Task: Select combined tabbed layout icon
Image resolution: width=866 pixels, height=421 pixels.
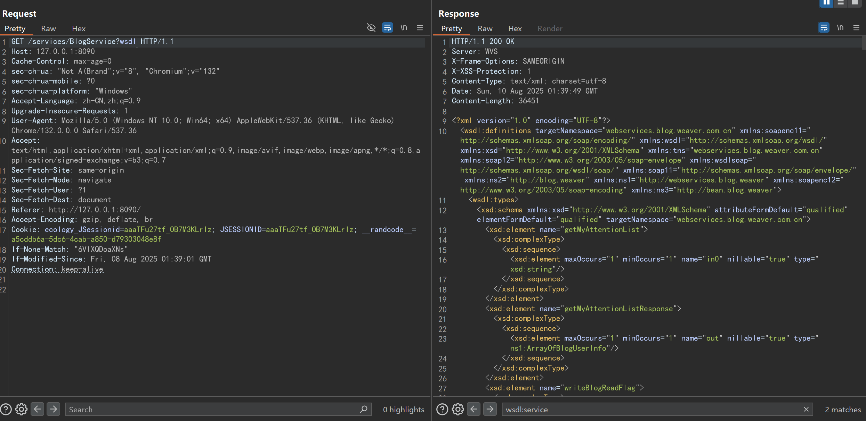Action: click(x=855, y=3)
